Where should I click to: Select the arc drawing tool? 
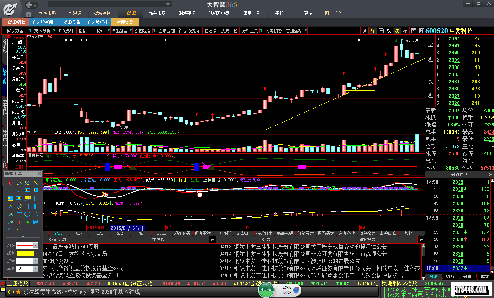click(x=36, y=214)
